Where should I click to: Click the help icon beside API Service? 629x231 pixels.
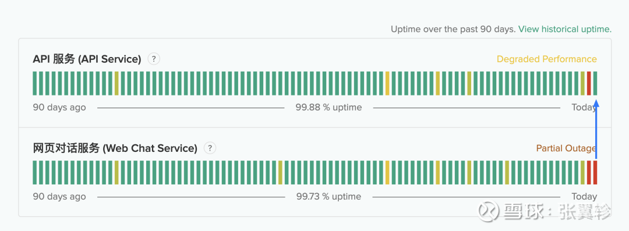[x=154, y=59]
